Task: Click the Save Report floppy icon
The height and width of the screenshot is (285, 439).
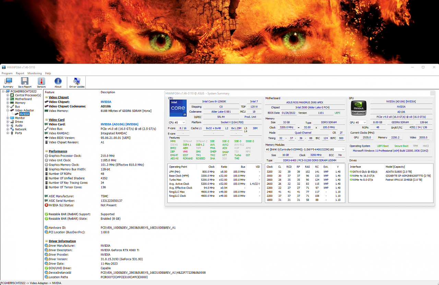Action: [25, 81]
